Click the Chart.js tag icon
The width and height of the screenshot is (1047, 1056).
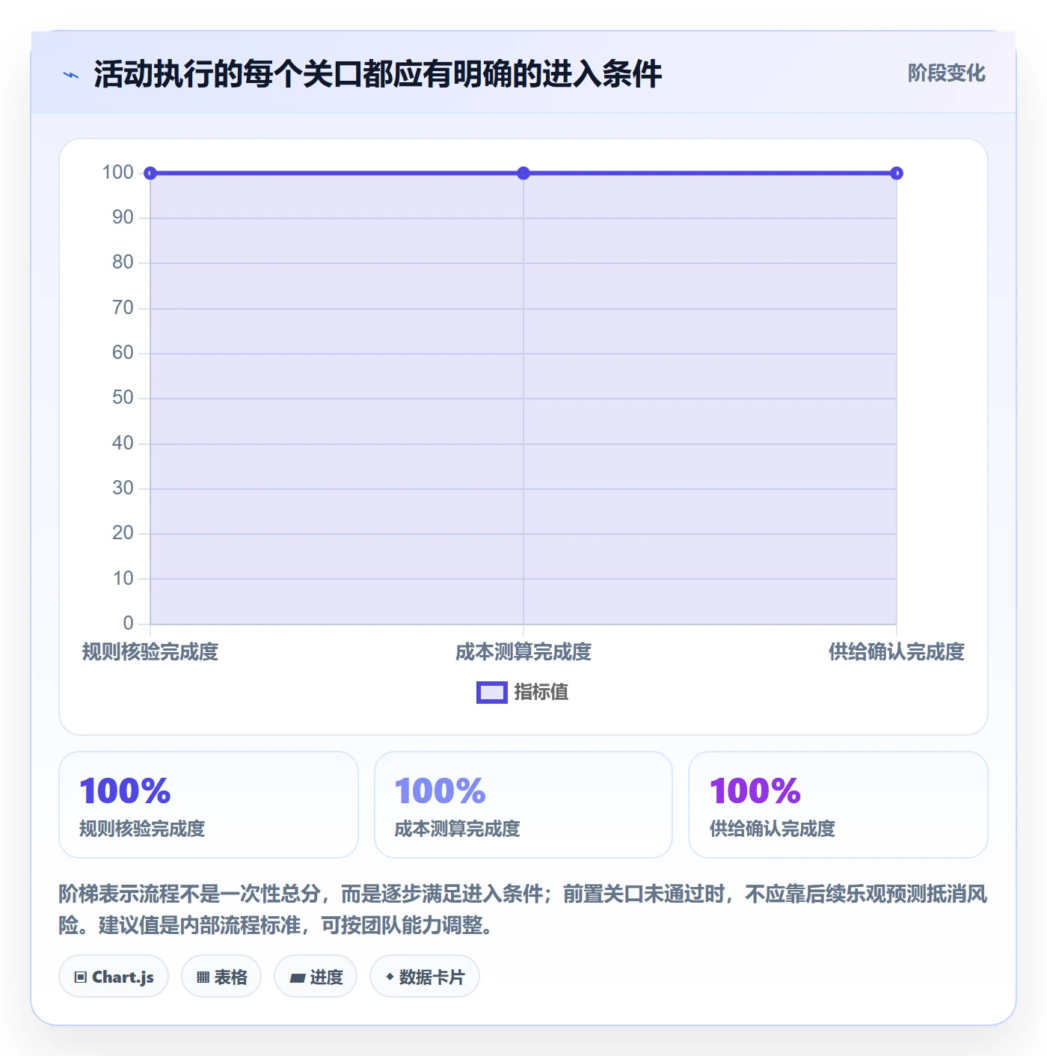click(x=81, y=977)
